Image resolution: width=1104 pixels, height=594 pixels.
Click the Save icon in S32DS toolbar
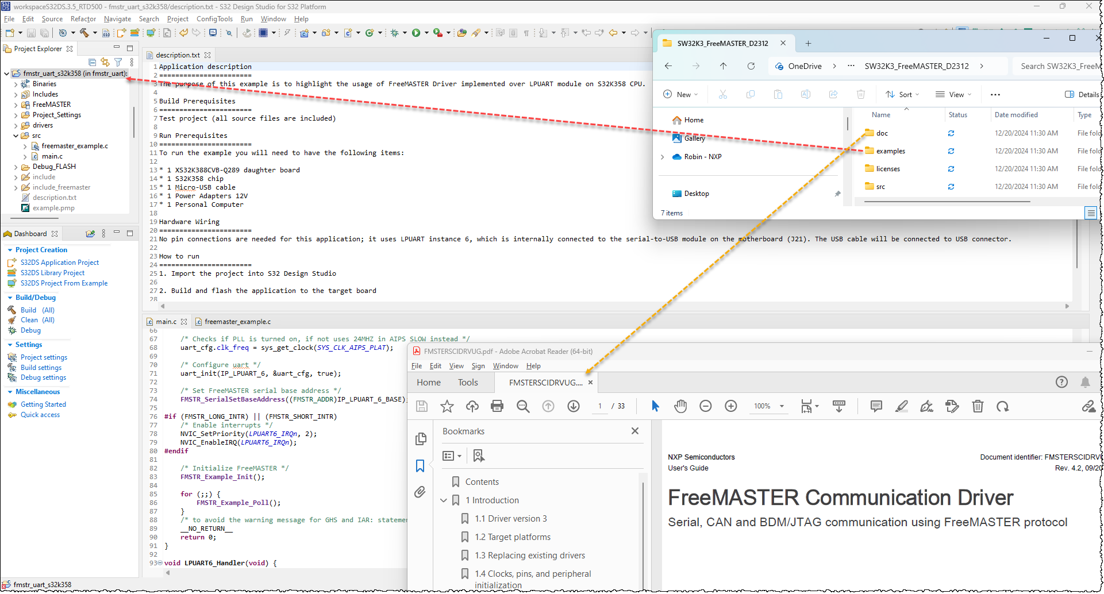31,33
